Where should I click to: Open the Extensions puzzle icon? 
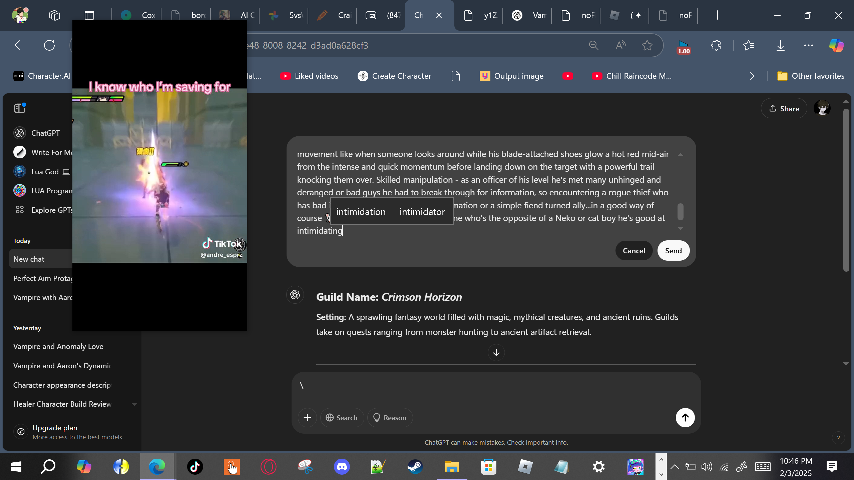pos(716,45)
